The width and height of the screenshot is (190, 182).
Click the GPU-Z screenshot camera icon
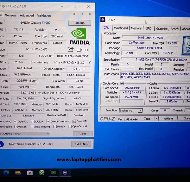click(74, 14)
